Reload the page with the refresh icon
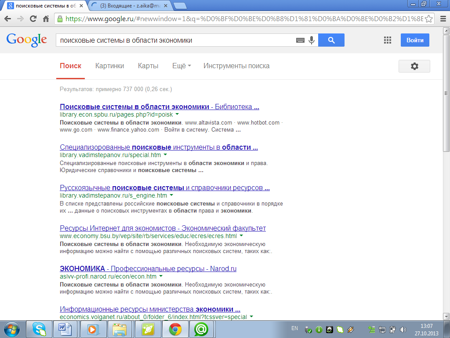Image resolution: width=450 pixels, height=338 pixels. (33, 19)
